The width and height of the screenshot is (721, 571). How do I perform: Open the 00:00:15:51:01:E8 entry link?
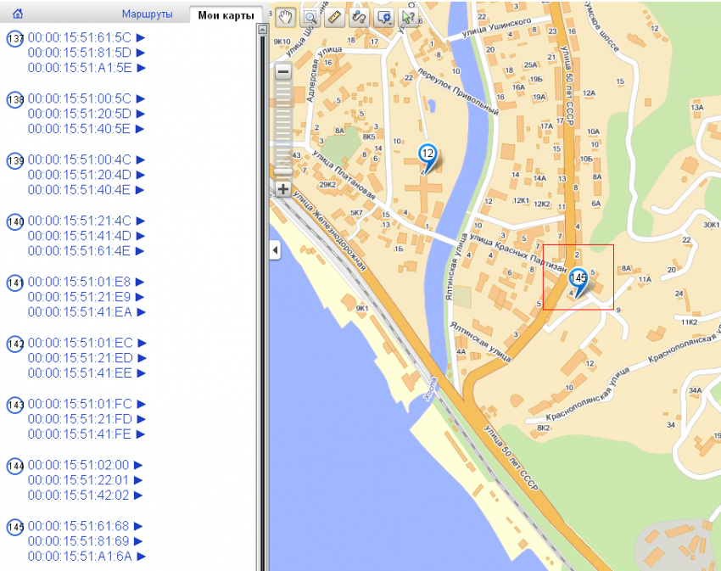[80, 282]
